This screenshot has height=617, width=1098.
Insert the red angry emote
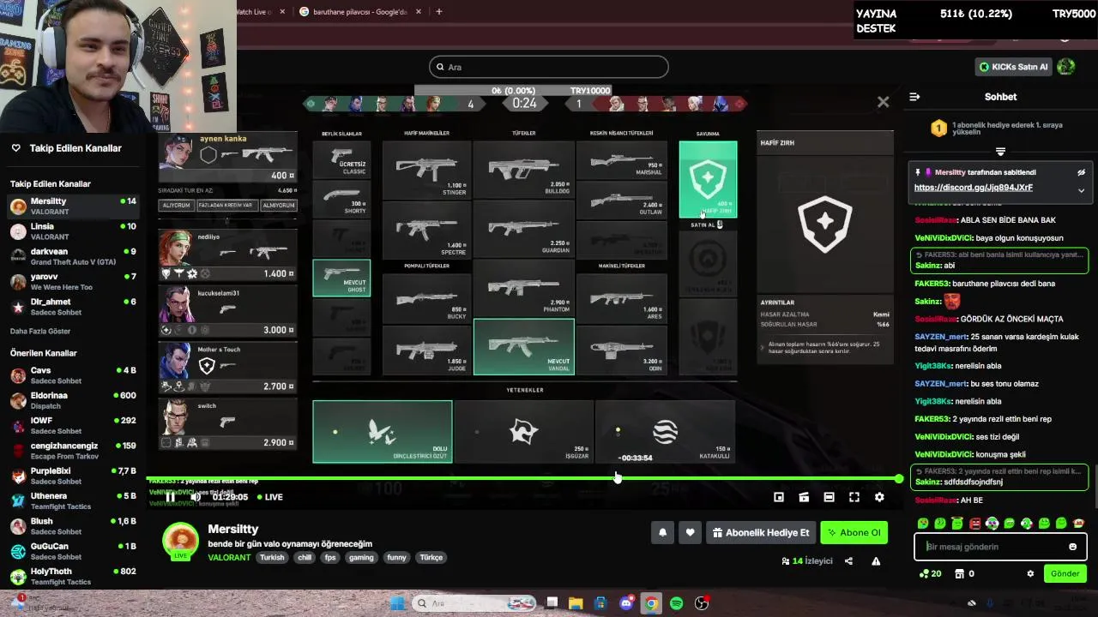[x=974, y=524]
